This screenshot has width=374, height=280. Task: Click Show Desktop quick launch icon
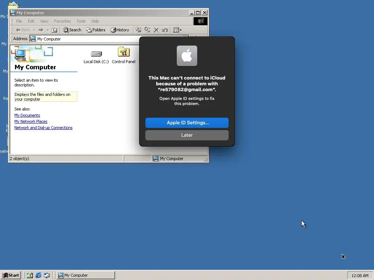click(x=30, y=275)
